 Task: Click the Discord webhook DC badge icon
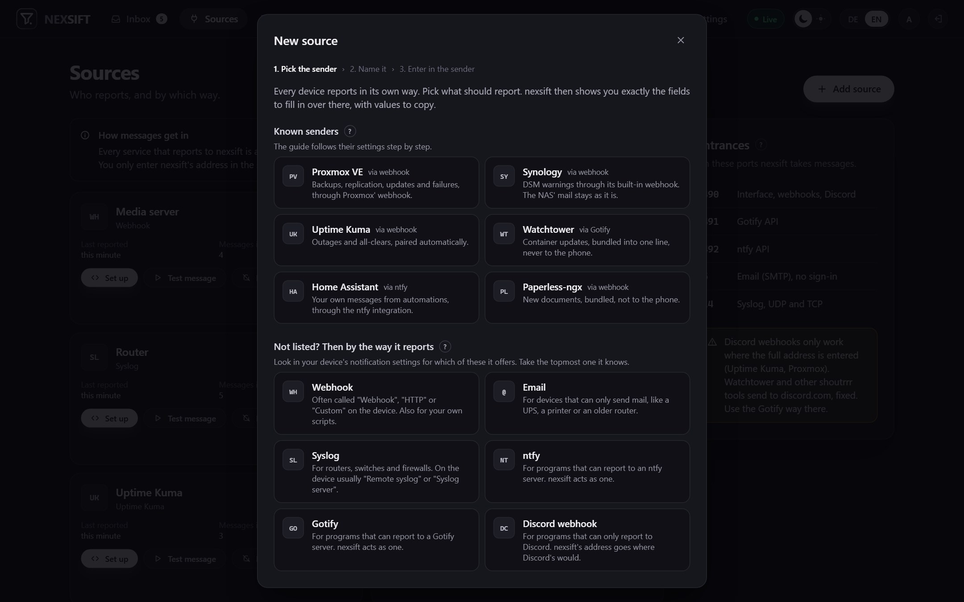point(504,528)
